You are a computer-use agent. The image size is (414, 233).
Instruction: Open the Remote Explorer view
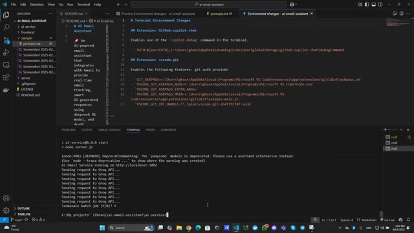6,65
